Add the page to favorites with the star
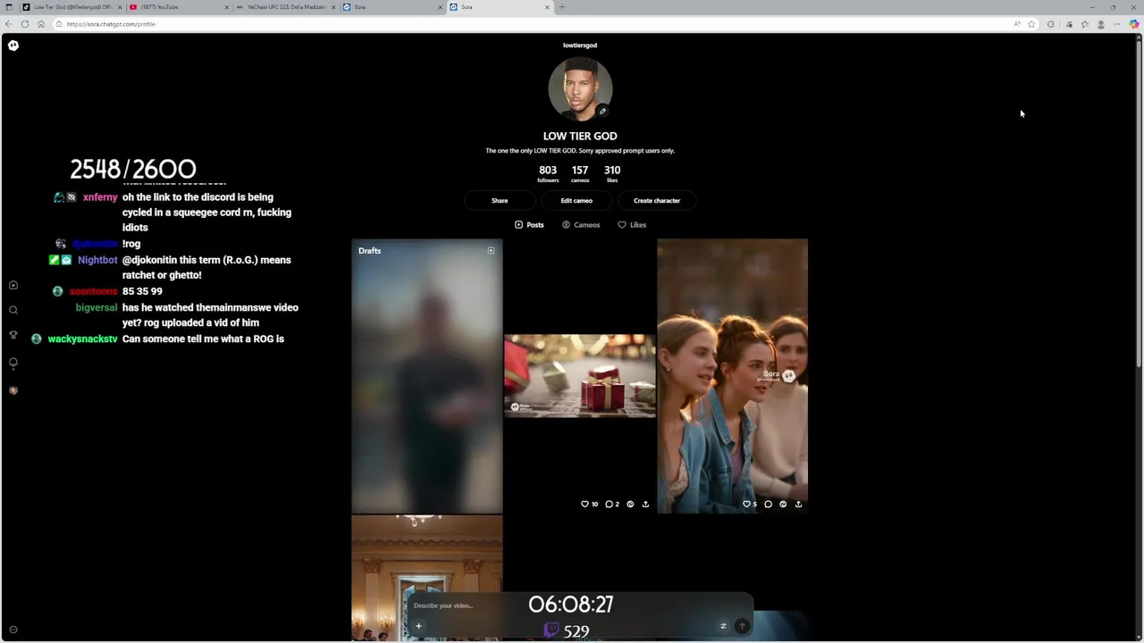The height and width of the screenshot is (643, 1144). tap(1031, 24)
